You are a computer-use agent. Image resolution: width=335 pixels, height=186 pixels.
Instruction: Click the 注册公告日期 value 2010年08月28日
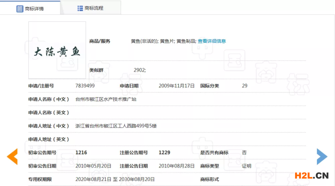(176, 166)
